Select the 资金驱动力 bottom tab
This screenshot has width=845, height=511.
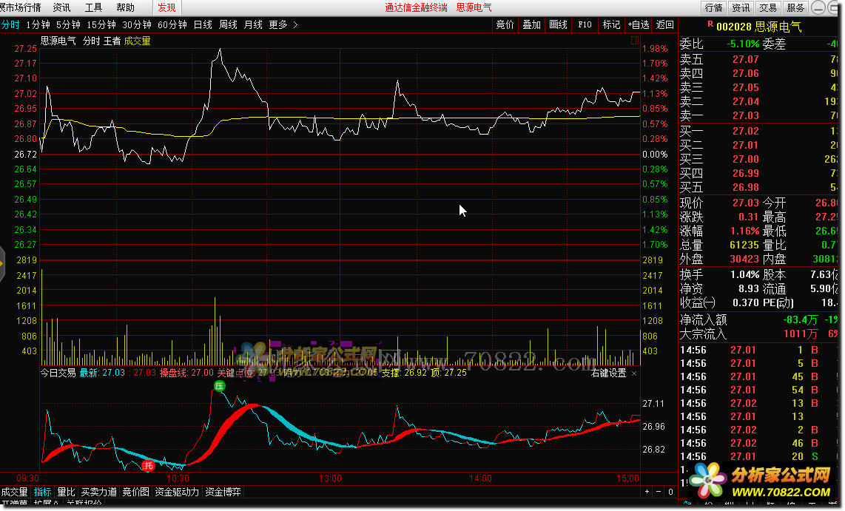coord(178,493)
